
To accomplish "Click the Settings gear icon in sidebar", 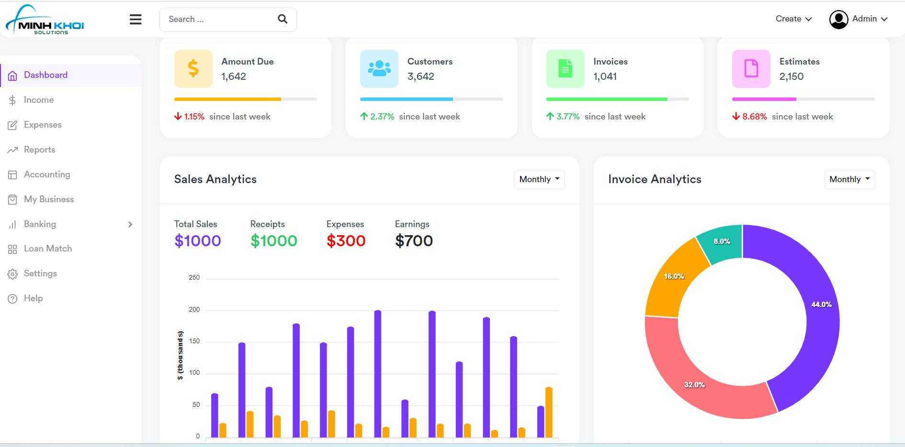I will click(x=12, y=274).
